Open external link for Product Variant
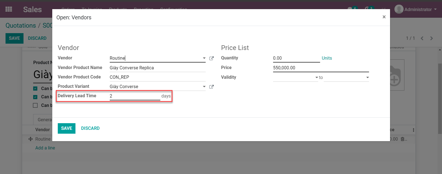The height and width of the screenshot is (174, 442). [x=211, y=87]
